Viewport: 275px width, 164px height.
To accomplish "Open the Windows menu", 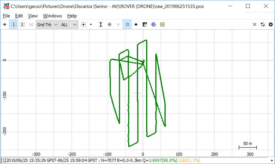I will point(52,16).
